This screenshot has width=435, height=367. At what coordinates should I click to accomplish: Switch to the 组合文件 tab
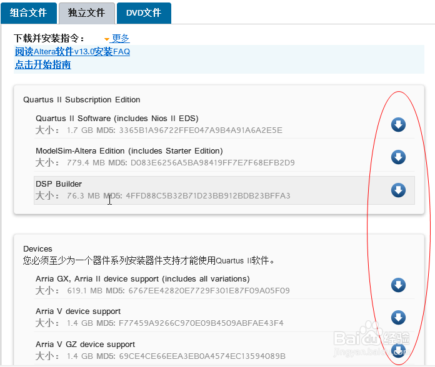[x=29, y=13]
